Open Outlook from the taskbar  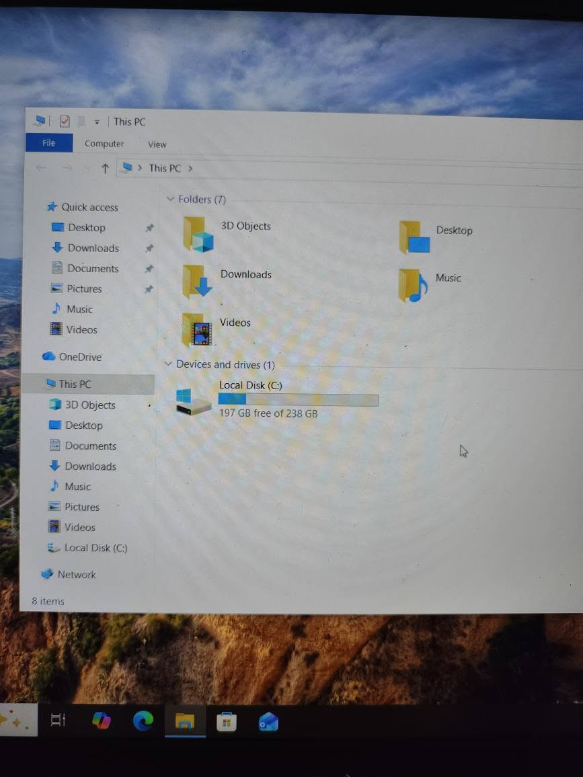coord(269,723)
